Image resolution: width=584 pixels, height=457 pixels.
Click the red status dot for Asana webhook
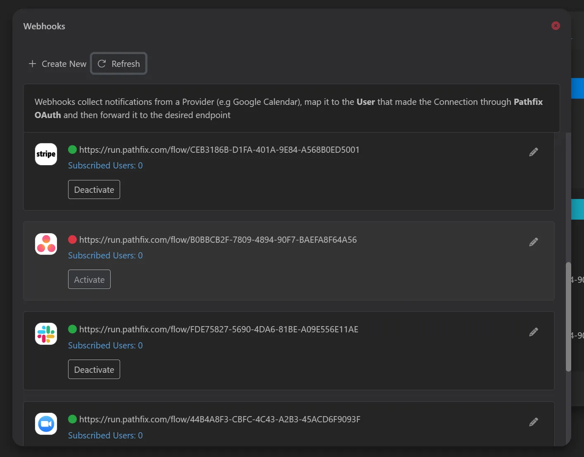(x=72, y=239)
